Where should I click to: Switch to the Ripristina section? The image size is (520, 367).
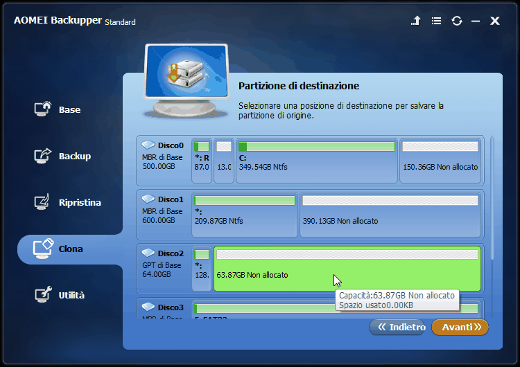pyautogui.click(x=69, y=202)
